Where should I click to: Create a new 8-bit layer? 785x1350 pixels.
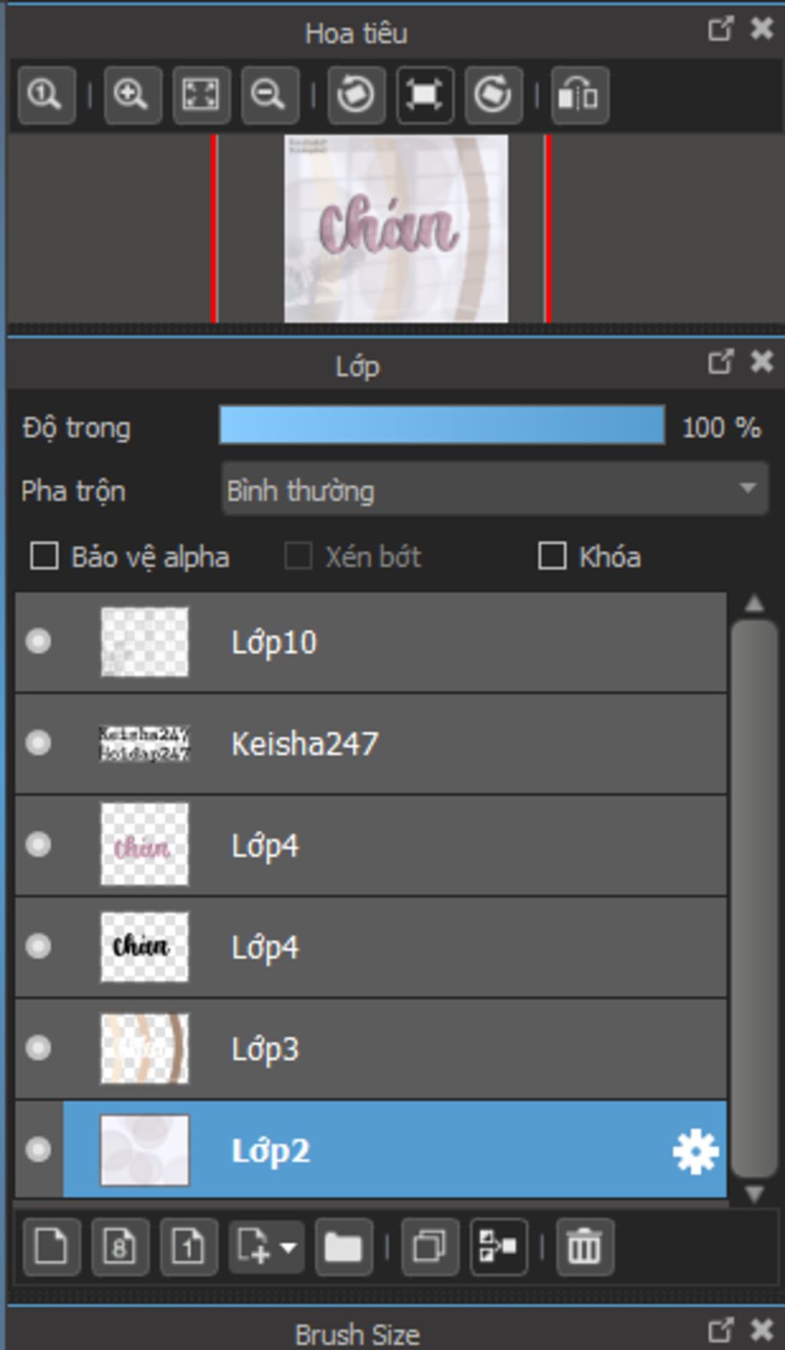coord(120,1246)
